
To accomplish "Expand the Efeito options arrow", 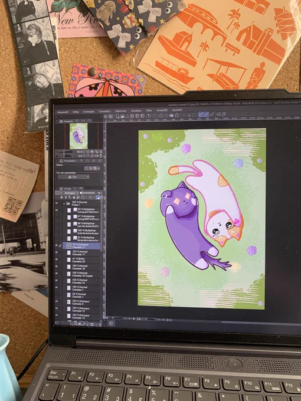I will (99, 168).
